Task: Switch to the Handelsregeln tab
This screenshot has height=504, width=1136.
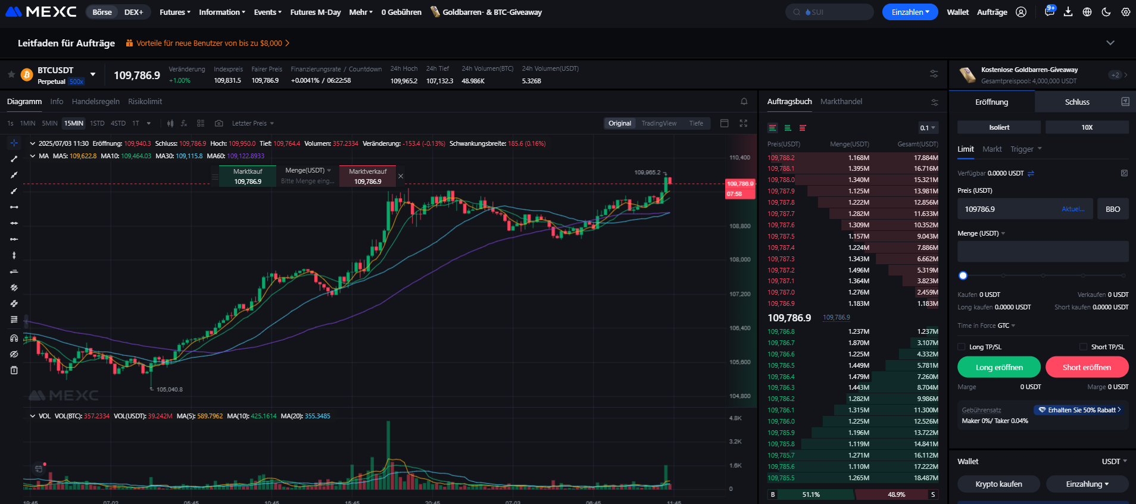Action: click(96, 102)
